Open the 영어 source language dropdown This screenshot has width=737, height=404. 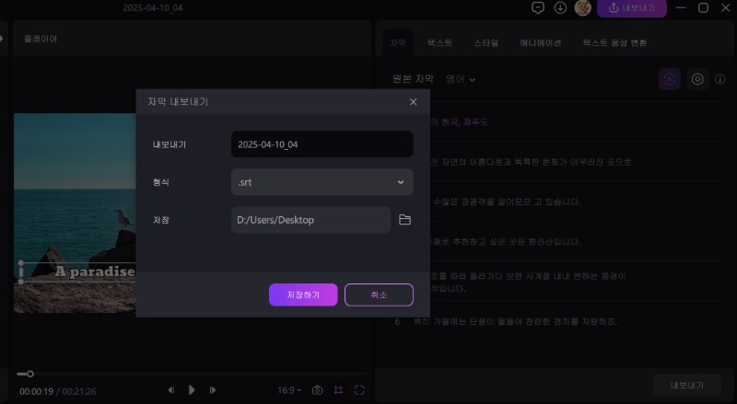click(461, 79)
